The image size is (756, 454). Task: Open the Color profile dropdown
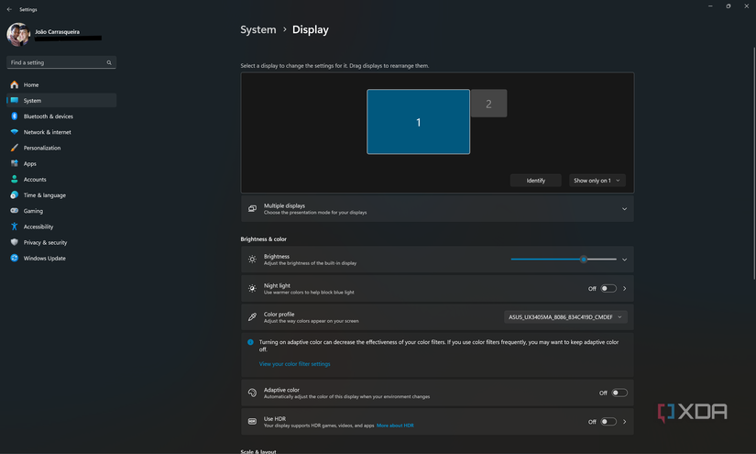(x=565, y=317)
